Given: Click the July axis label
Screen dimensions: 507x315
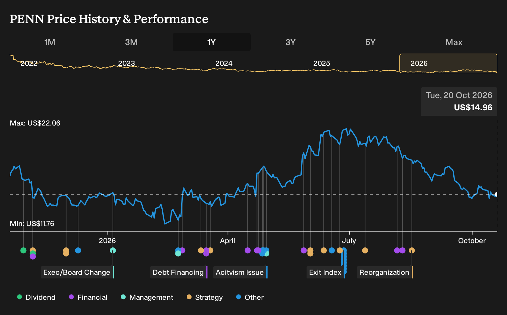Looking at the screenshot, I should (349, 241).
